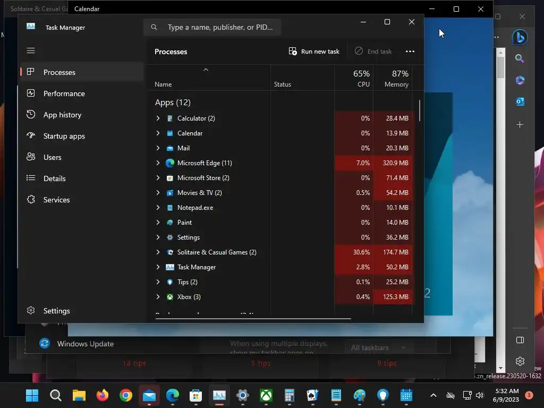Viewport: 544px width, 408px height.
Task: Open the volume control in system tray
Action: [x=480, y=395]
